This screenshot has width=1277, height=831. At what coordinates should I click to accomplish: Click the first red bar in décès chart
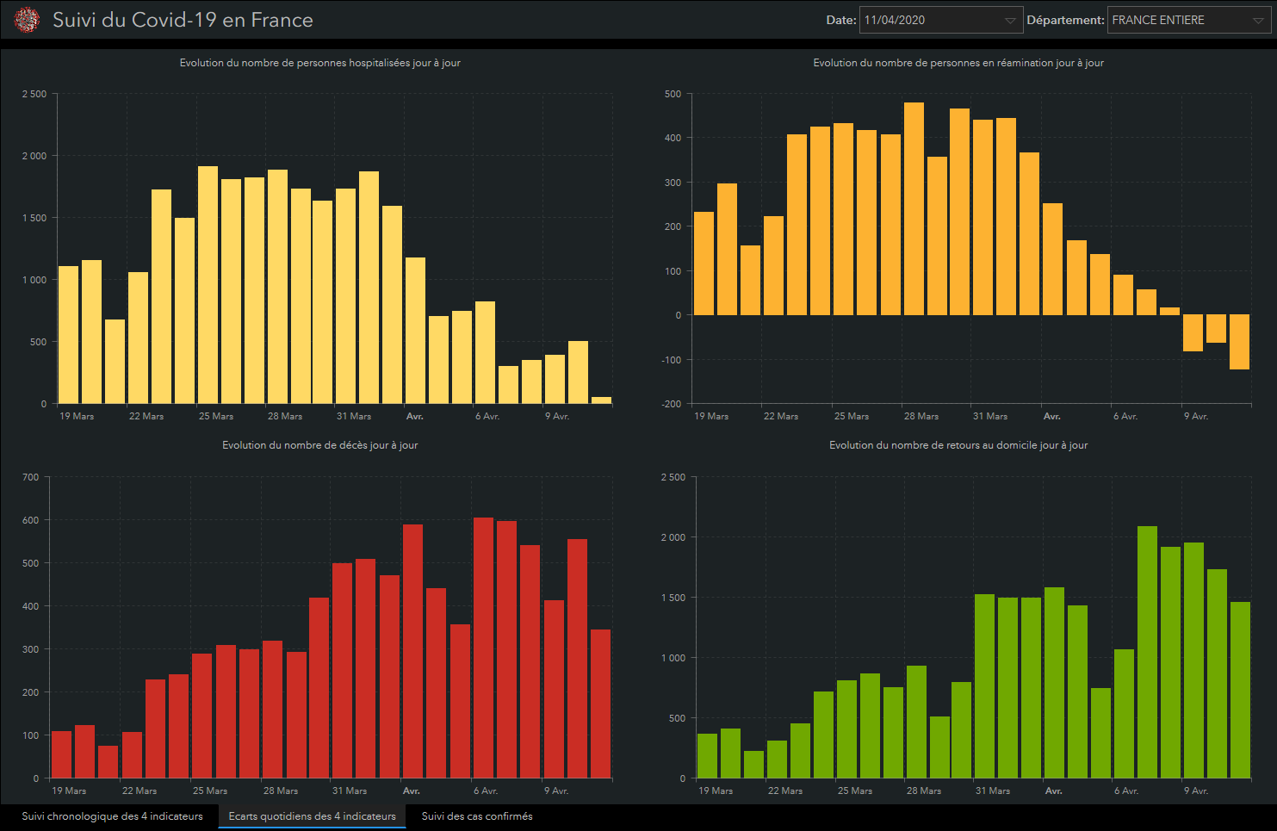[x=62, y=755]
